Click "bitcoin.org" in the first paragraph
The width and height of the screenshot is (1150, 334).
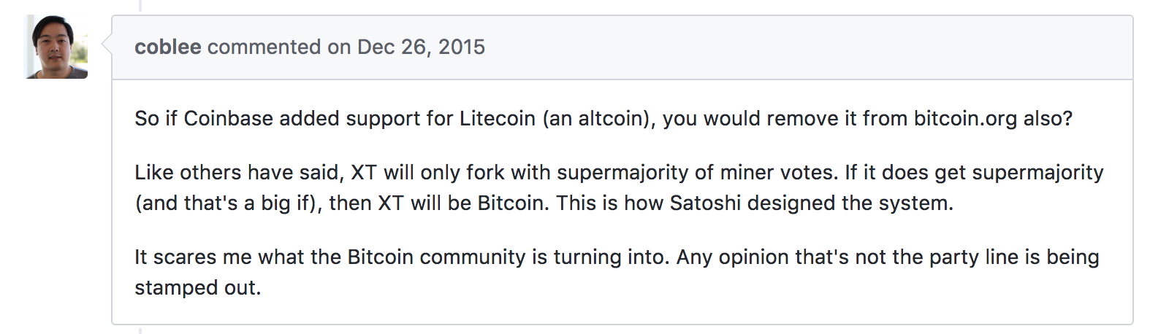click(x=965, y=118)
